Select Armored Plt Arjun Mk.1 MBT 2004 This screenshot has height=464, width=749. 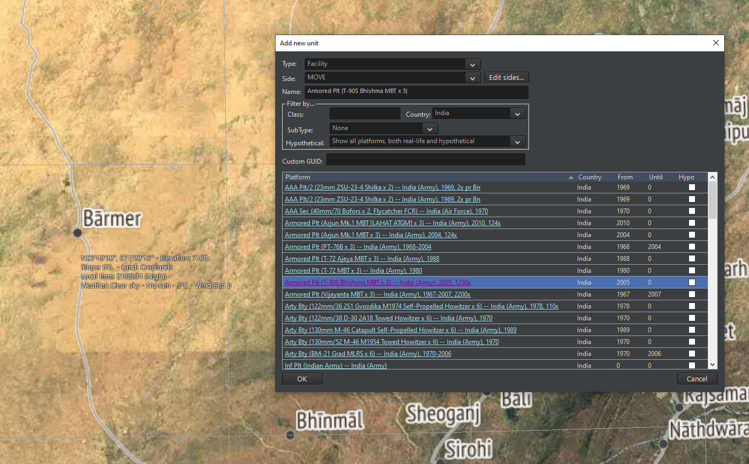[371, 235]
